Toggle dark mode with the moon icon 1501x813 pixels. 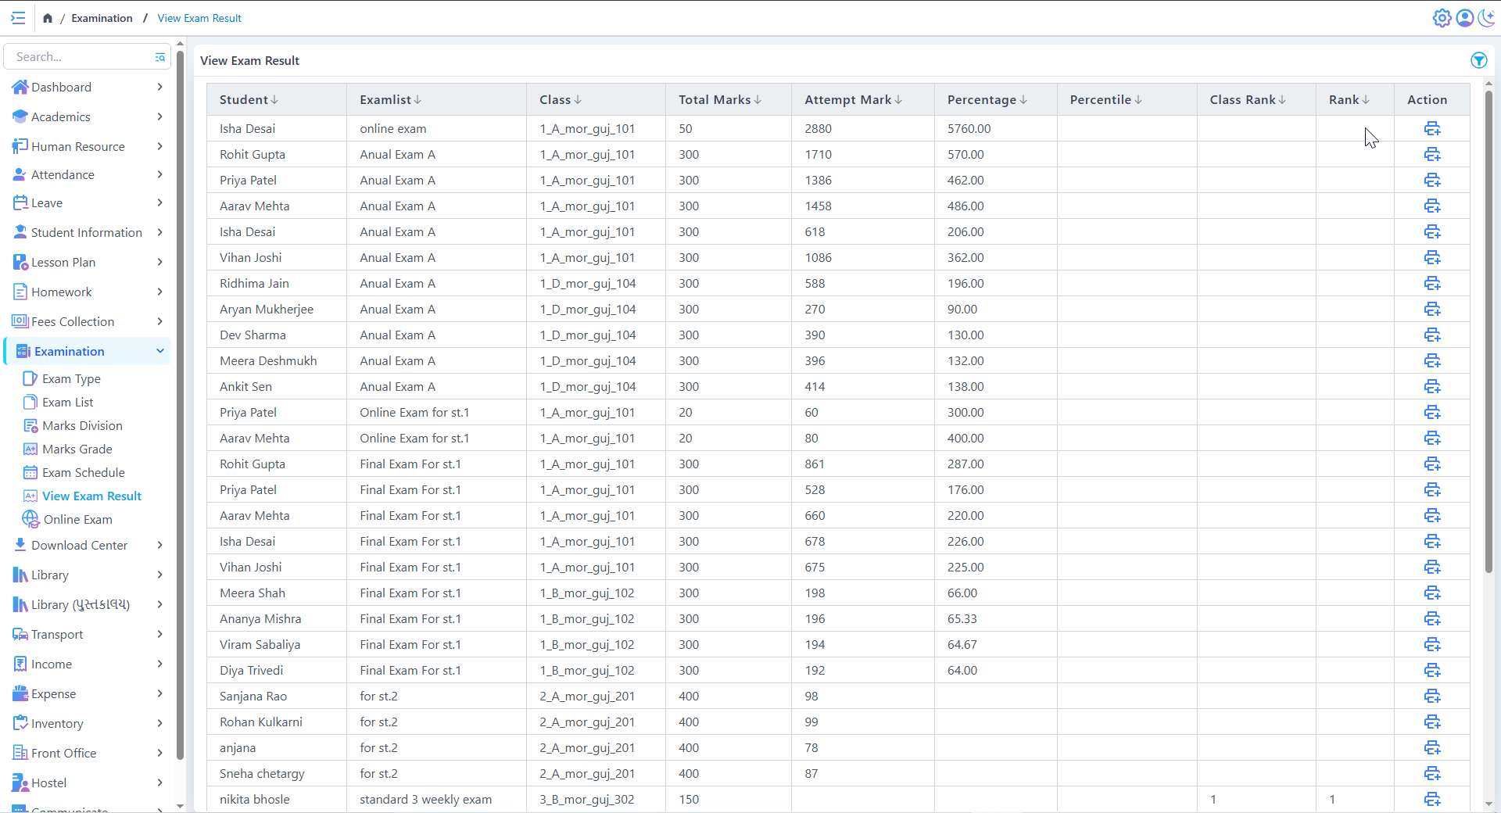1486,18
